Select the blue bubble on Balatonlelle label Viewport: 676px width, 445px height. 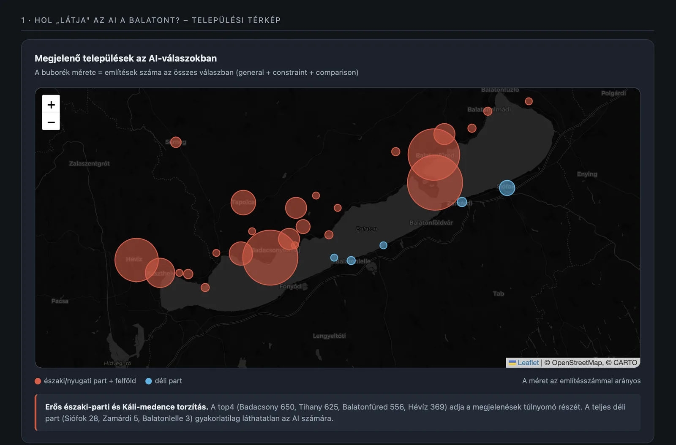[x=351, y=260]
